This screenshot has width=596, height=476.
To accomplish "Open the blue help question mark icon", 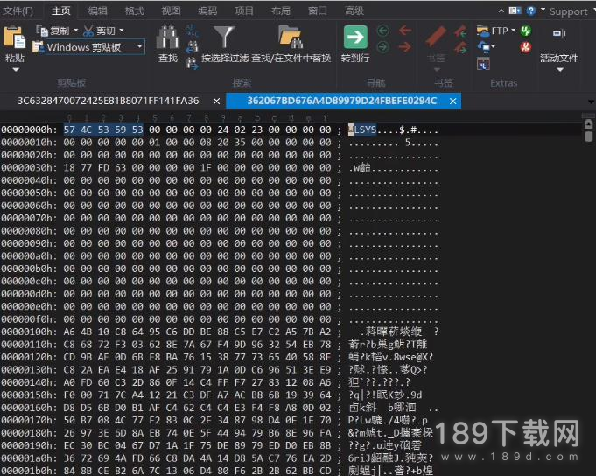I will click(530, 11).
